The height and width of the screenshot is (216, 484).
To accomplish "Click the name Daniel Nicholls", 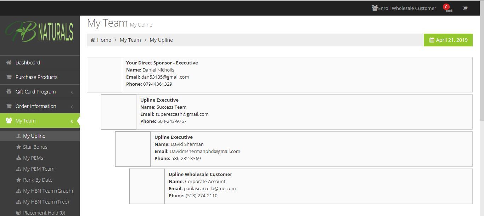I will [158, 70].
